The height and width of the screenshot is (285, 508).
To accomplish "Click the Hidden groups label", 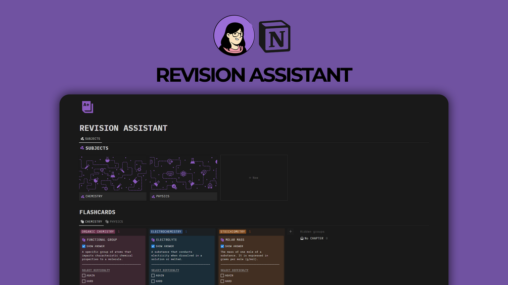I will [312, 232].
